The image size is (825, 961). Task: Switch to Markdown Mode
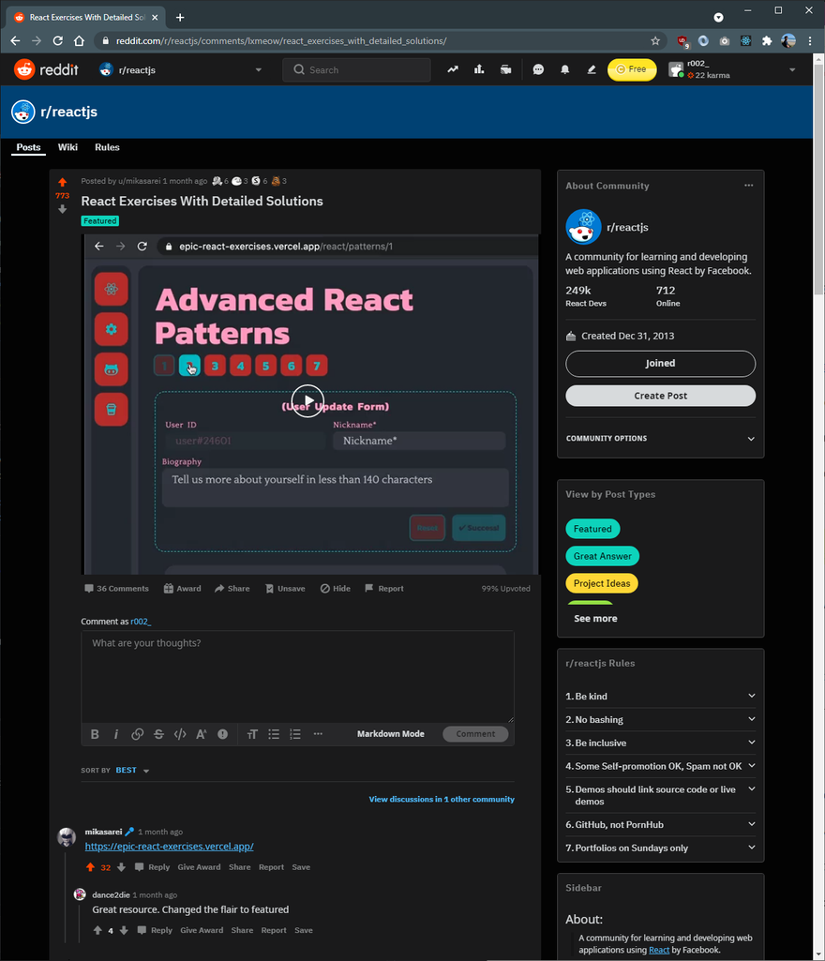[x=390, y=733]
